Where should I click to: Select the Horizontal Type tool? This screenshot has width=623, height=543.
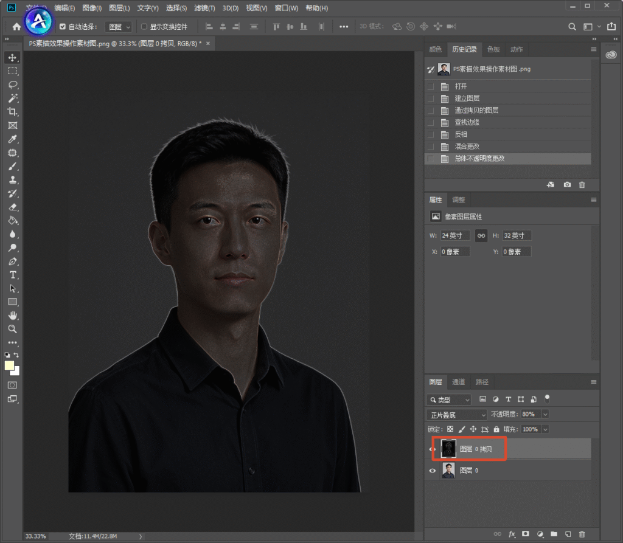pos(13,275)
